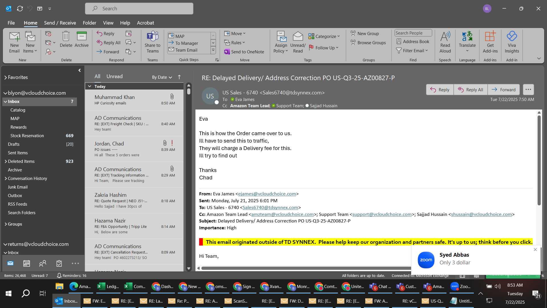This screenshot has width=547, height=308.
Task: Reverse sort order arrow
Action: click(x=179, y=77)
